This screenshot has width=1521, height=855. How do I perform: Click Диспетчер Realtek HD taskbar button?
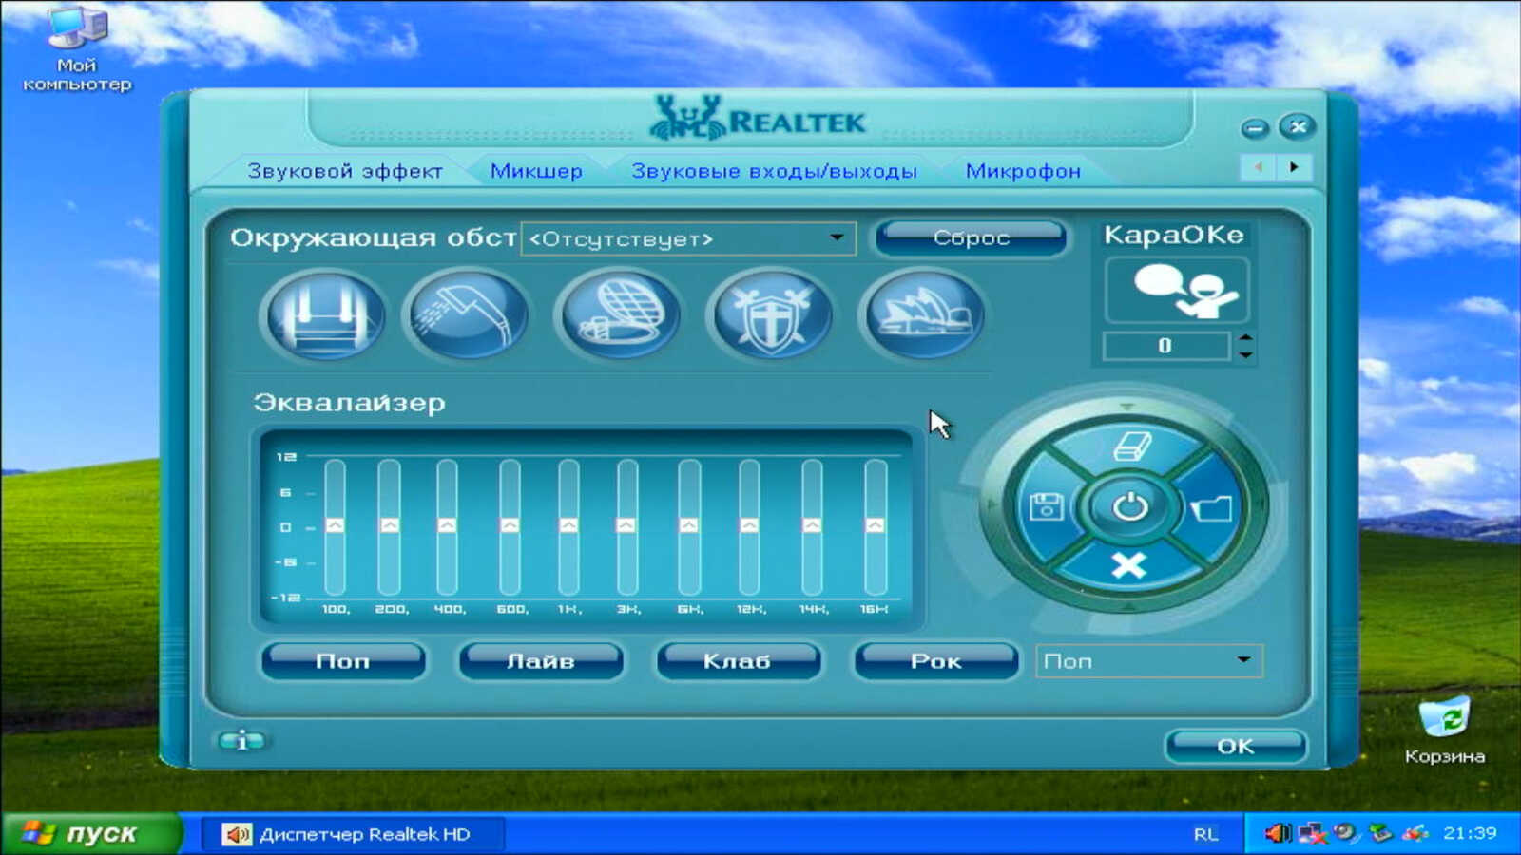coord(353,834)
